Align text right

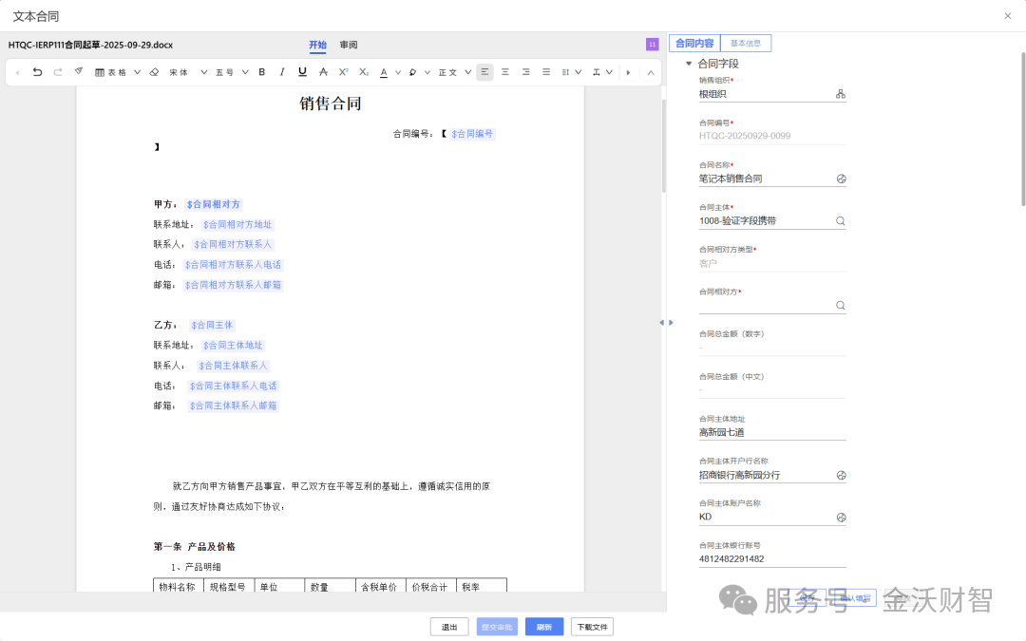525,72
